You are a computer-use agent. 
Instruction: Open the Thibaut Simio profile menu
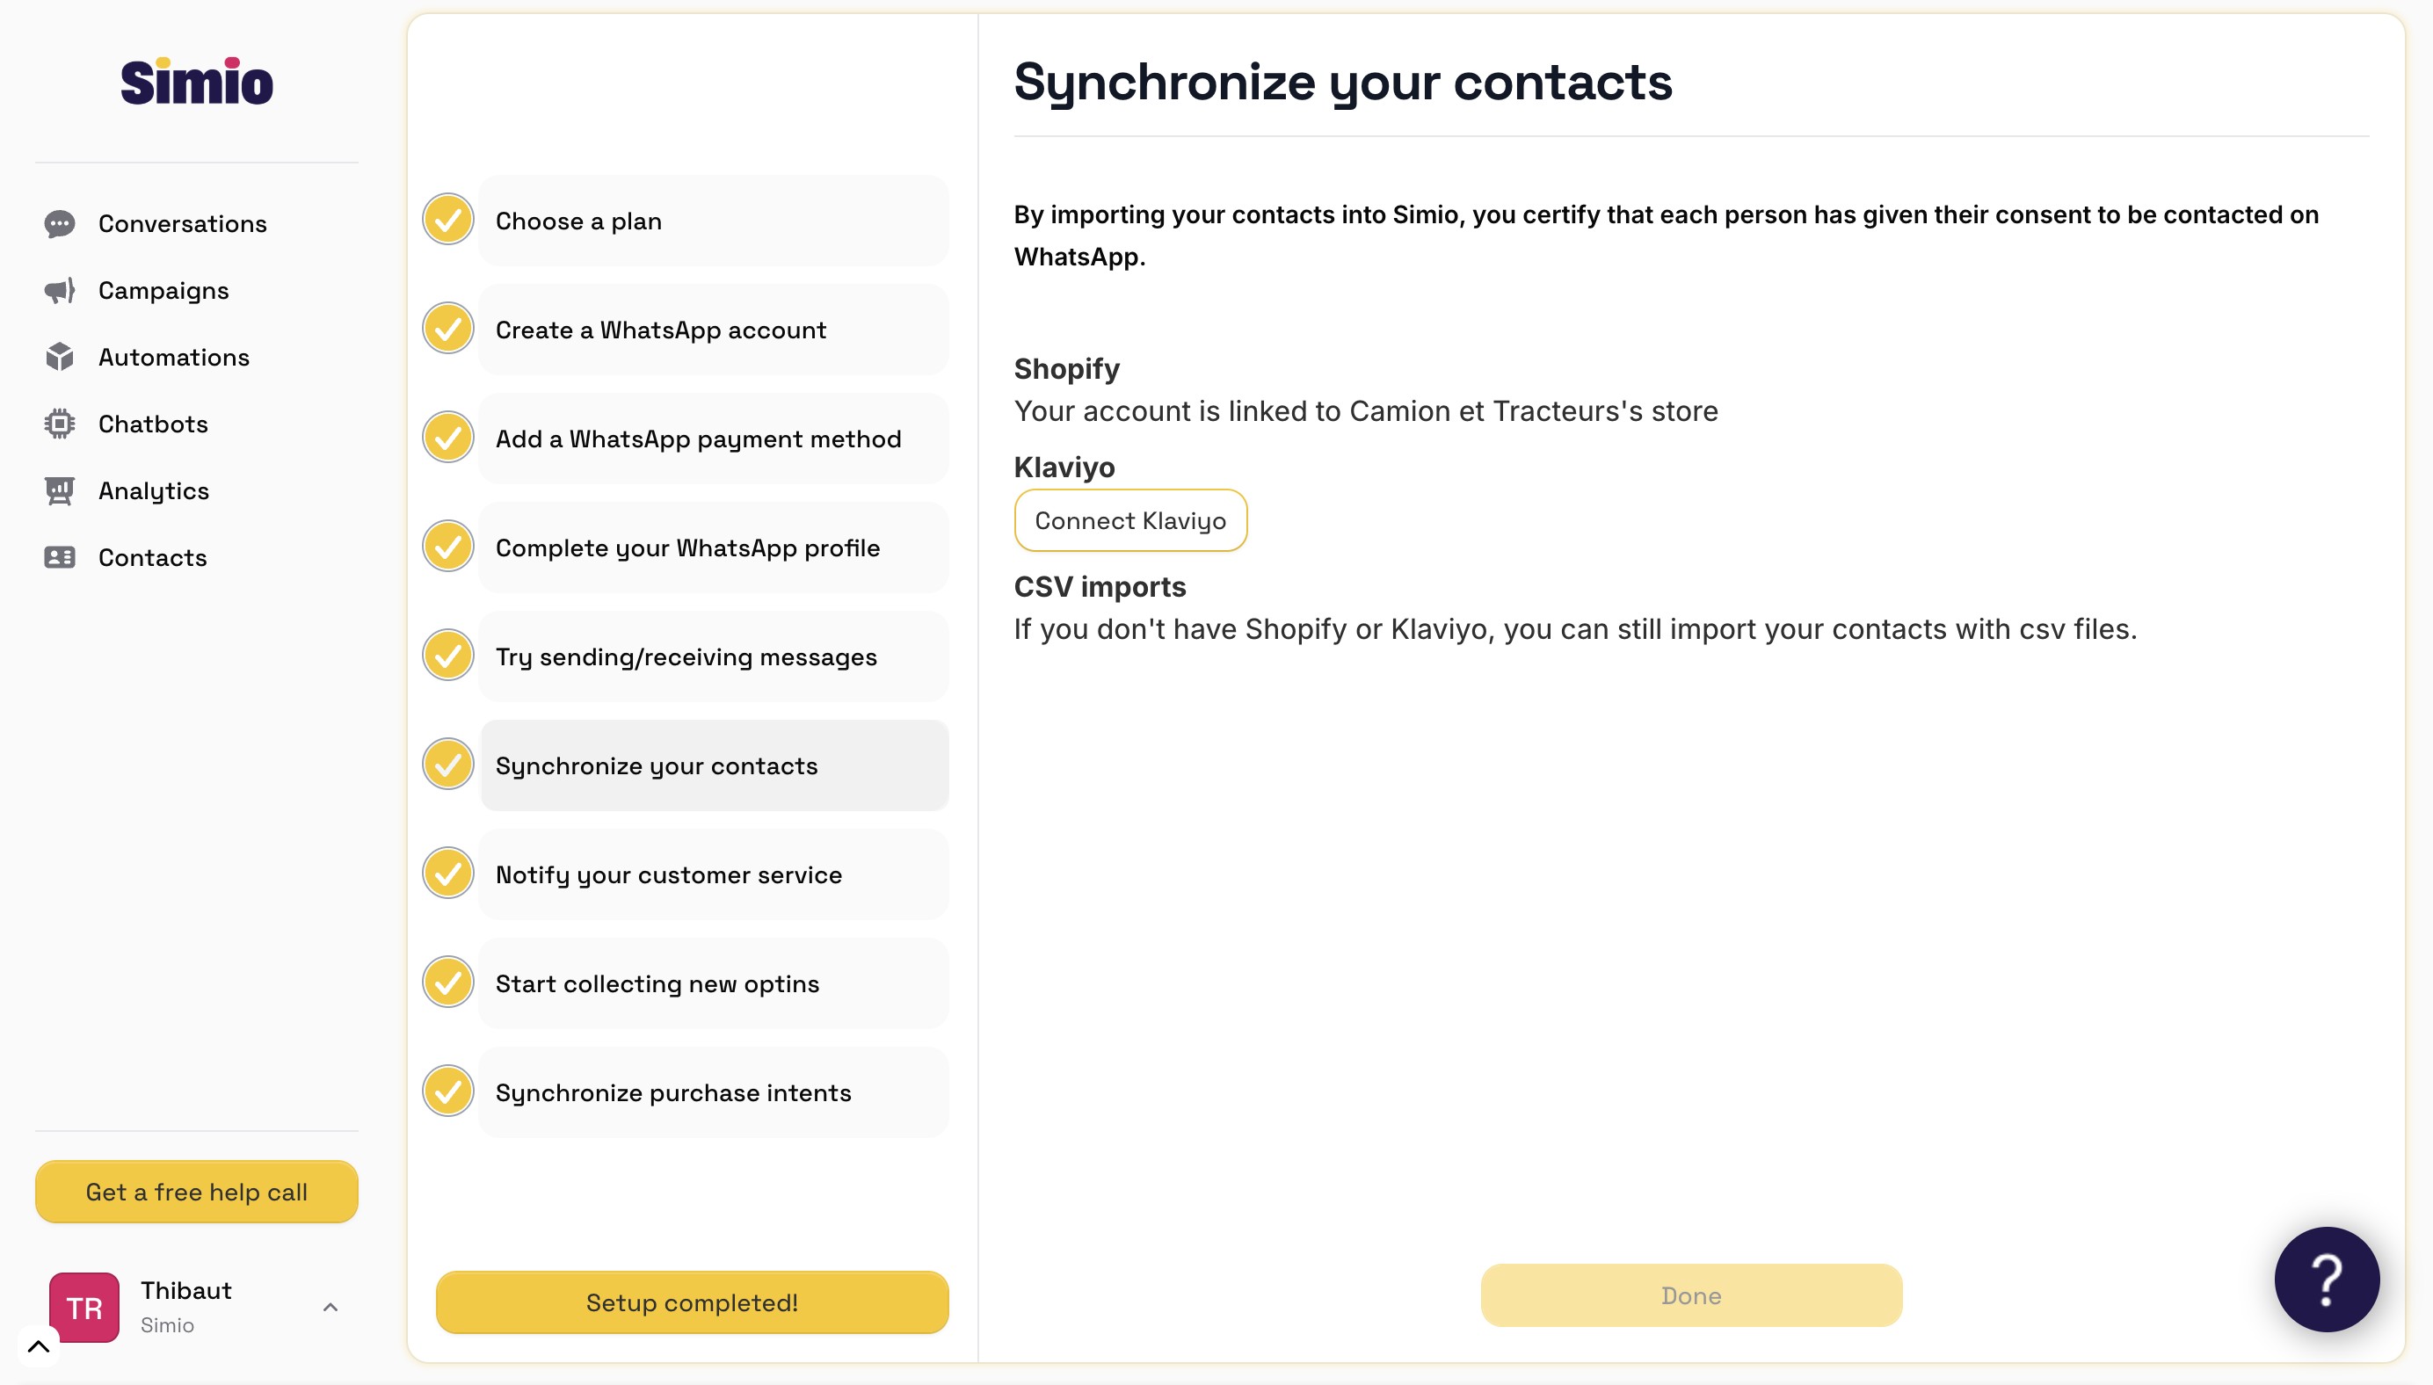pos(186,1306)
